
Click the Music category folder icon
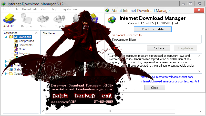[16, 49]
